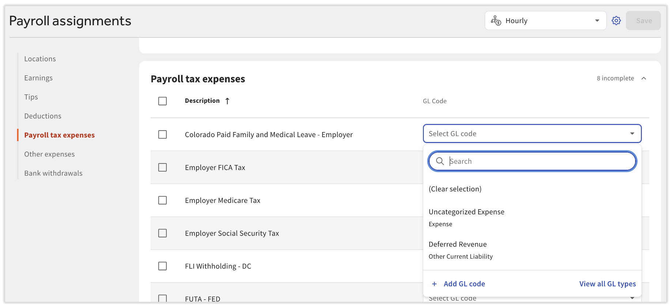Toggle the select-all checkbox in header

click(x=162, y=101)
